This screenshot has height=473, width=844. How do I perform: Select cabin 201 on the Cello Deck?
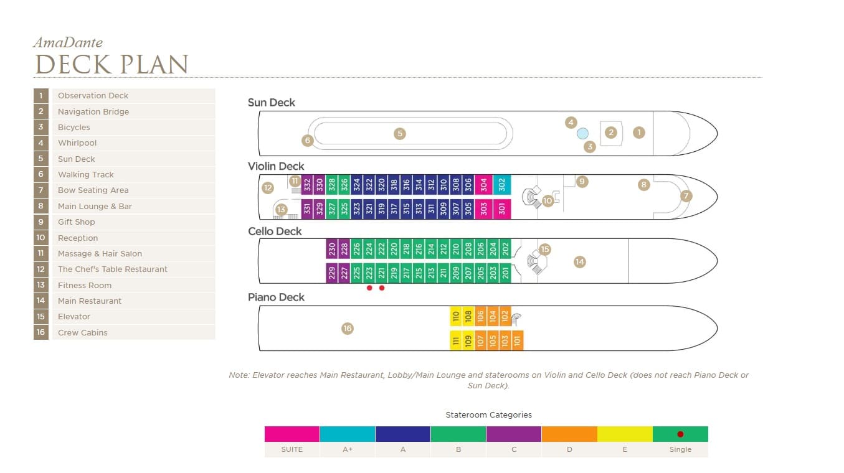[506, 273]
